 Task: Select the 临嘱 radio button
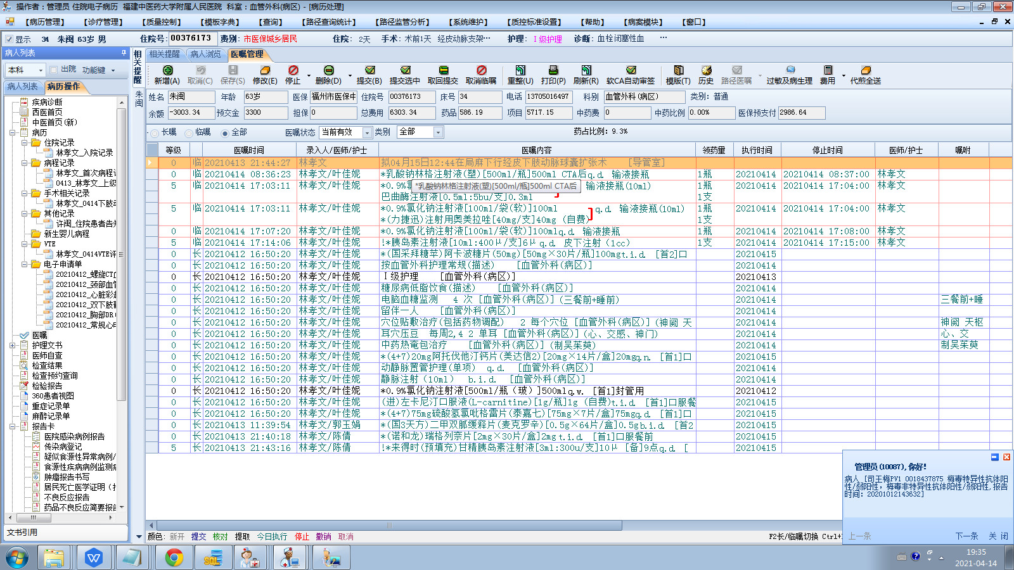pyautogui.click(x=189, y=133)
